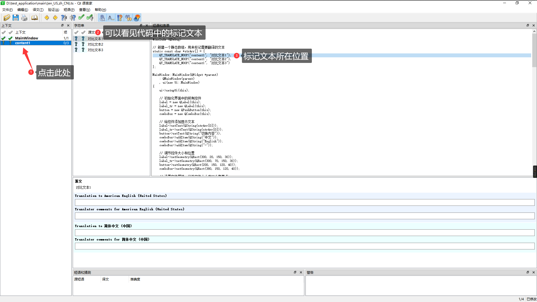537x302 pixels.
Task: Go to previous item with left arrow
Action: tap(47, 18)
